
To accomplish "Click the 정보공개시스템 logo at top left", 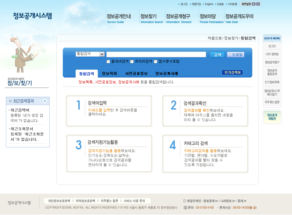I will pos(32,16).
